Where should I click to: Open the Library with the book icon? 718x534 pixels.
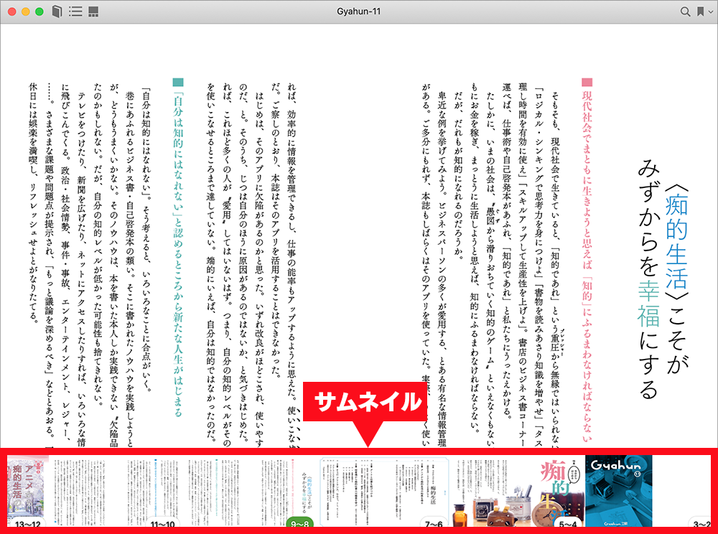(57, 11)
